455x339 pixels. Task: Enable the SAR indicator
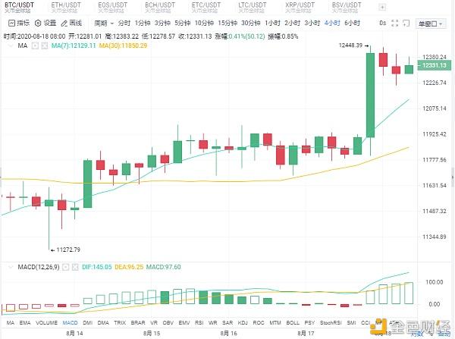227,323
